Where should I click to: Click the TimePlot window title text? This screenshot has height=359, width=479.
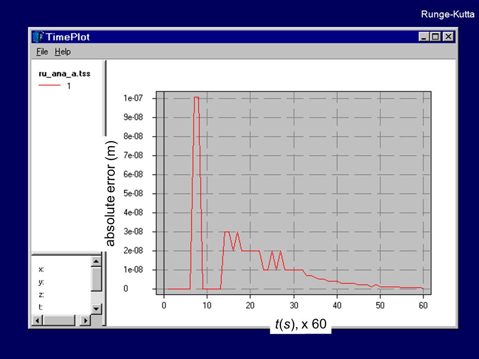(x=68, y=37)
